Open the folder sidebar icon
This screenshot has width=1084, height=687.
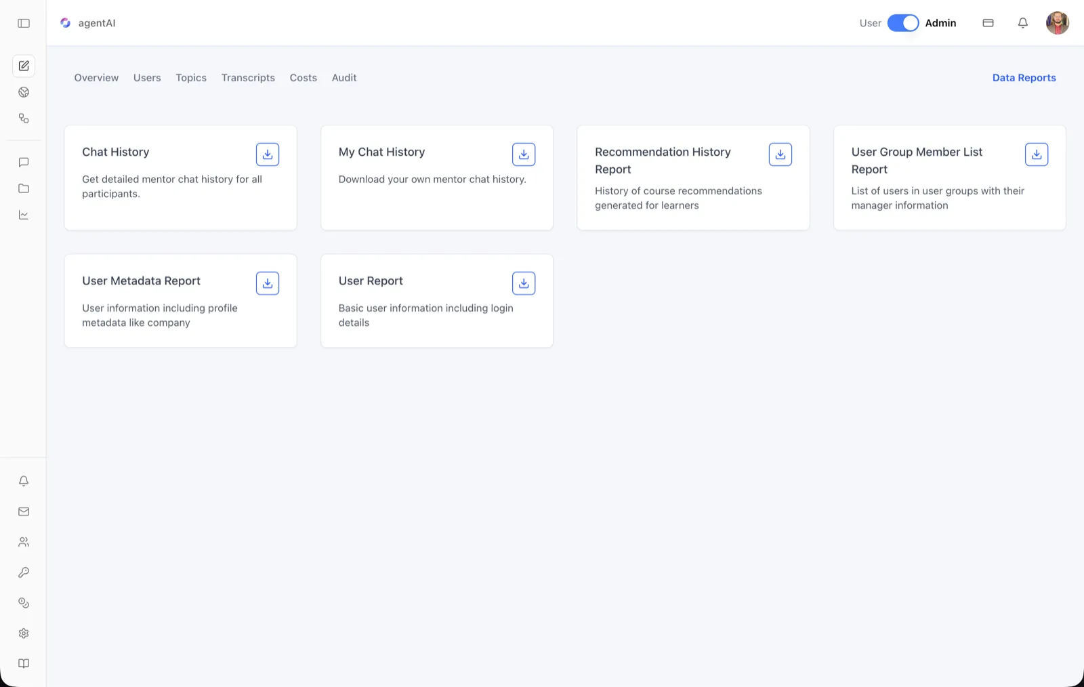click(x=24, y=188)
